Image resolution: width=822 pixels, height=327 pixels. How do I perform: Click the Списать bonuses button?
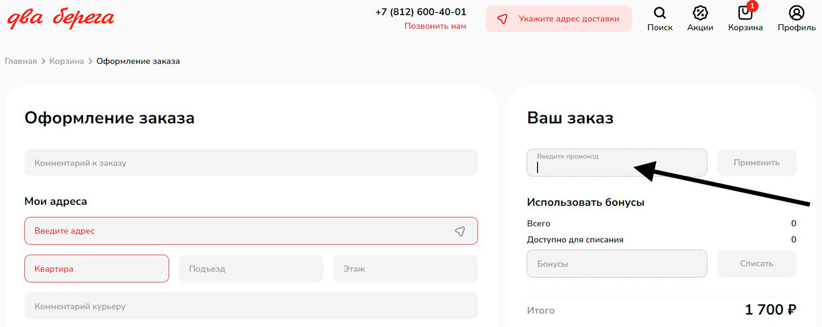point(756,264)
